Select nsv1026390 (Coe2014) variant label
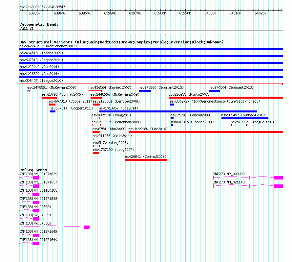Screen dimensions: 292x262 point(39,74)
